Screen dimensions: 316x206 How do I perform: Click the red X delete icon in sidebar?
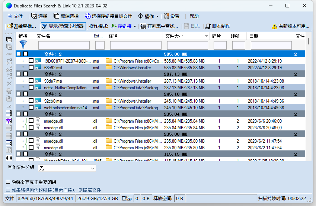pyautogui.click(x=9, y=84)
